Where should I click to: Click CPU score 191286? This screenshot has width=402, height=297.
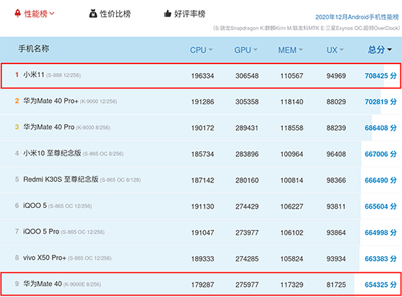point(202,102)
